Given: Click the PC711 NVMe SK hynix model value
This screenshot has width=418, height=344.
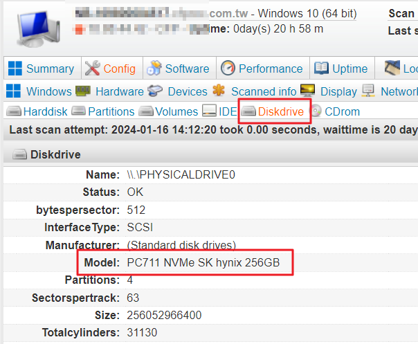Looking at the screenshot, I should [203, 263].
